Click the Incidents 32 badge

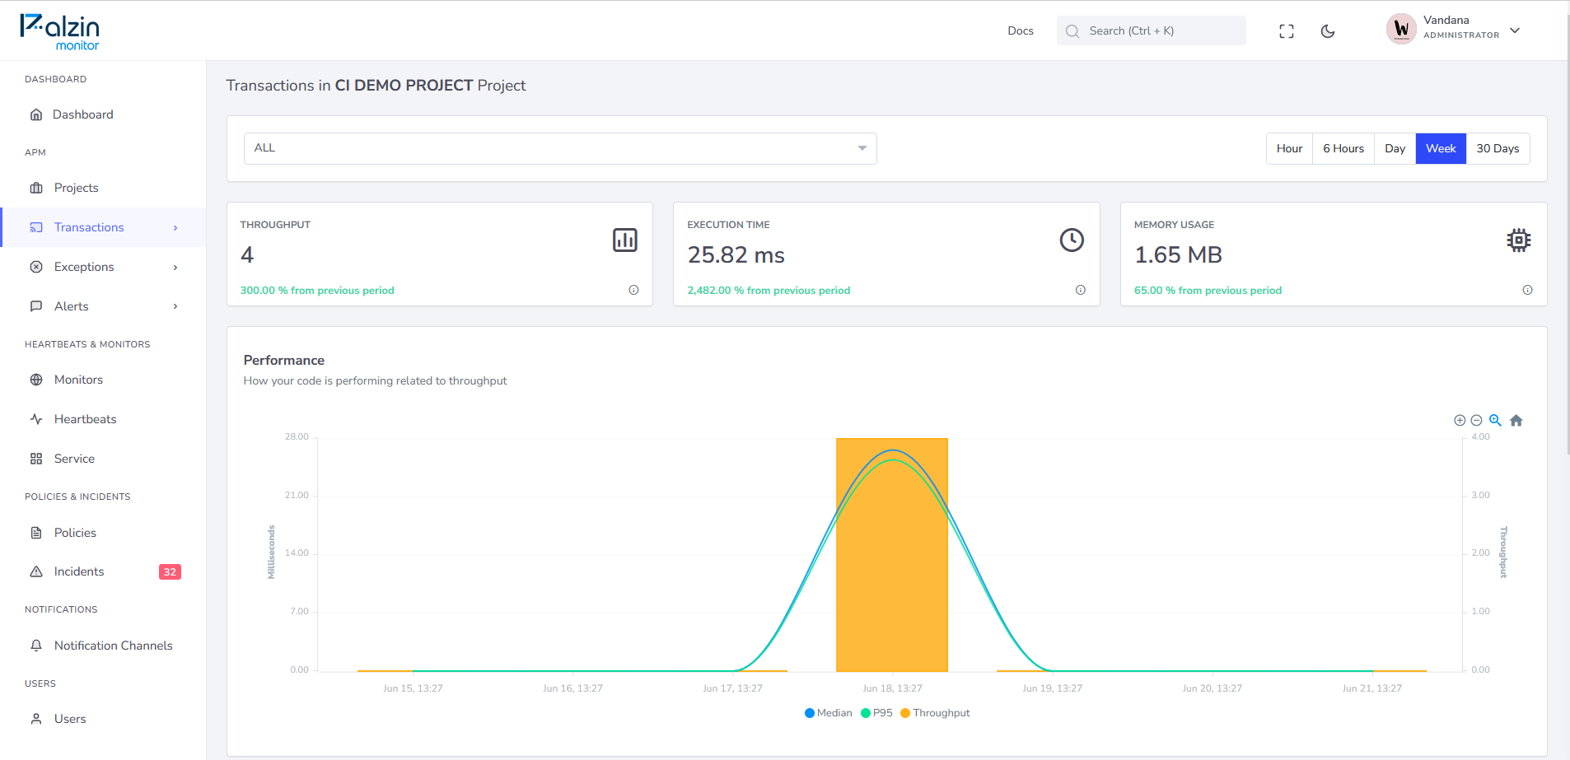(170, 572)
